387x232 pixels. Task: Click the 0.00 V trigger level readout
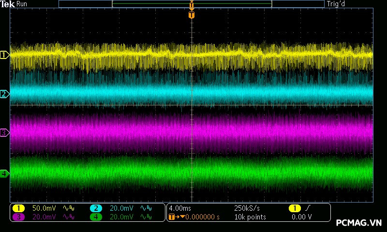pyautogui.click(x=302, y=217)
